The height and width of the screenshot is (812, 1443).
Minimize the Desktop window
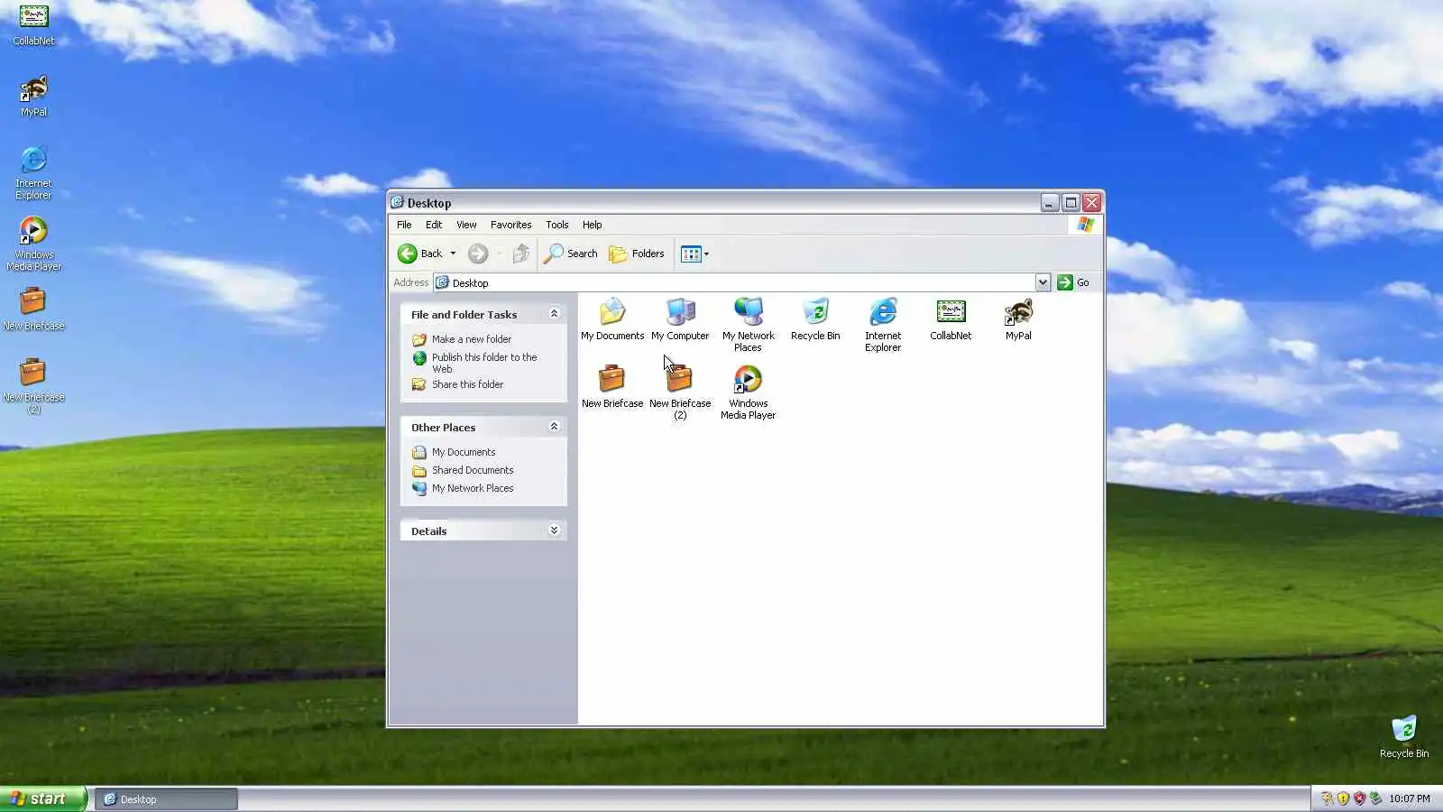tap(1049, 203)
